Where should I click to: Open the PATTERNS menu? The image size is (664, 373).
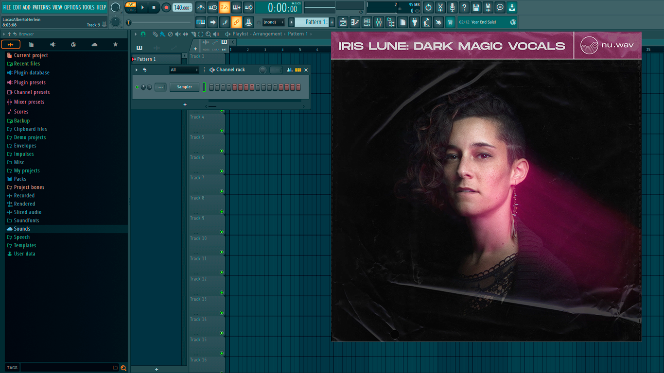pos(41,7)
